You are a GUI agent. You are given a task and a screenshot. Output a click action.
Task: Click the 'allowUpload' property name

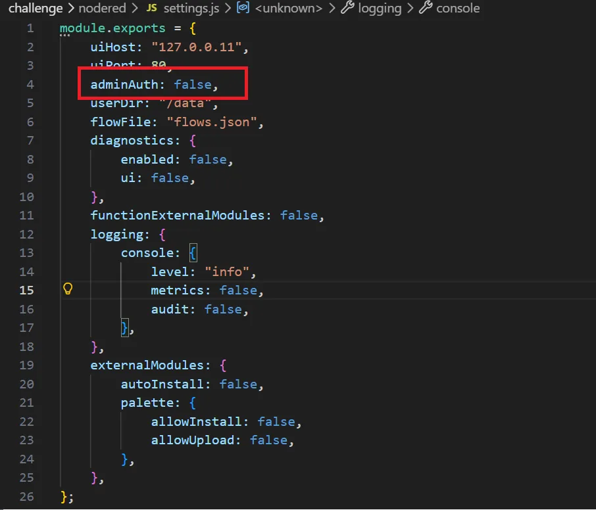[193, 440]
